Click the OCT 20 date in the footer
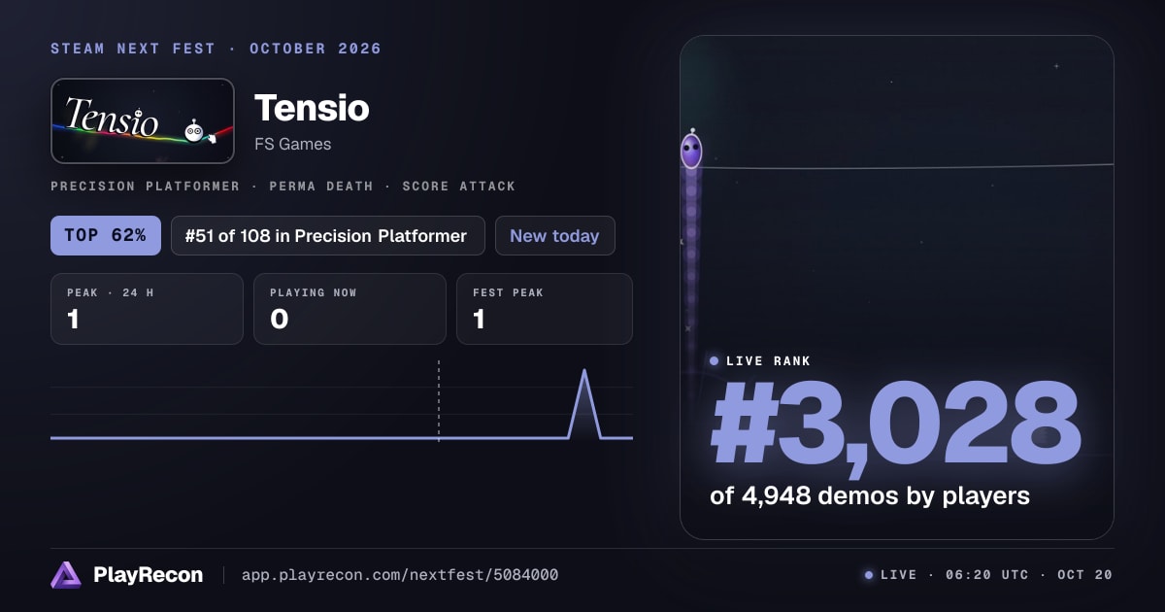This screenshot has width=1165, height=612. [x=1084, y=575]
